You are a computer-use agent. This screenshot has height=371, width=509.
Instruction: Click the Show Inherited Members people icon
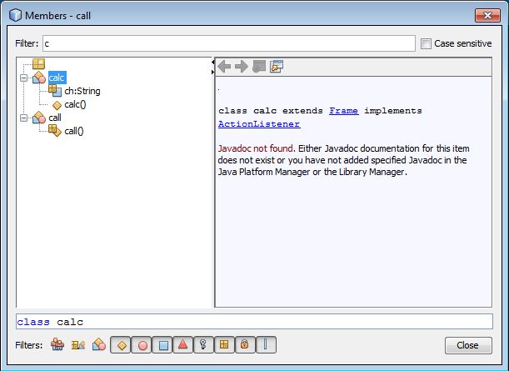pos(57,344)
